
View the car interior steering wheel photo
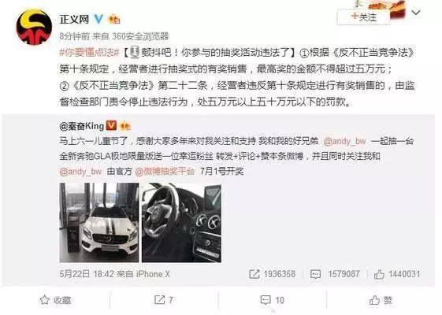181,223
